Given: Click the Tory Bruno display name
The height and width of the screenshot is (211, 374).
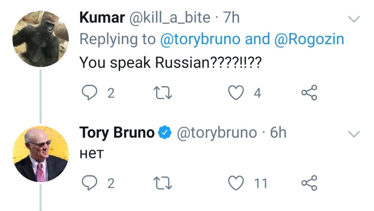Looking at the screenshot, I should pos(117,133).
